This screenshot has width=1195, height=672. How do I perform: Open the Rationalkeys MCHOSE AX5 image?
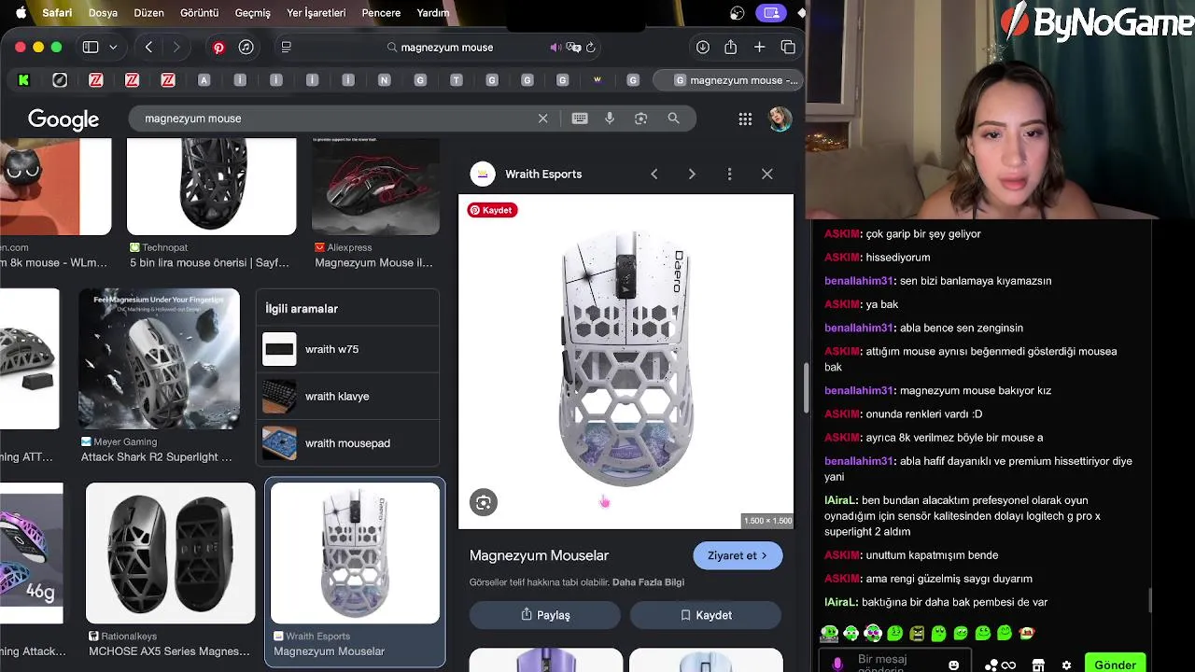click(x=170, y=553)
